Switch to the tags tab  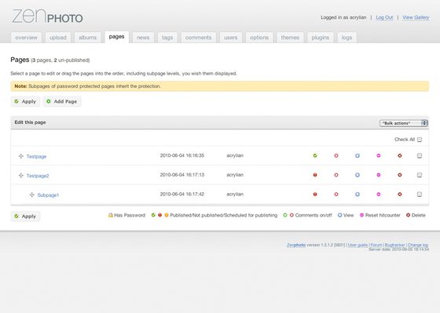167,38
